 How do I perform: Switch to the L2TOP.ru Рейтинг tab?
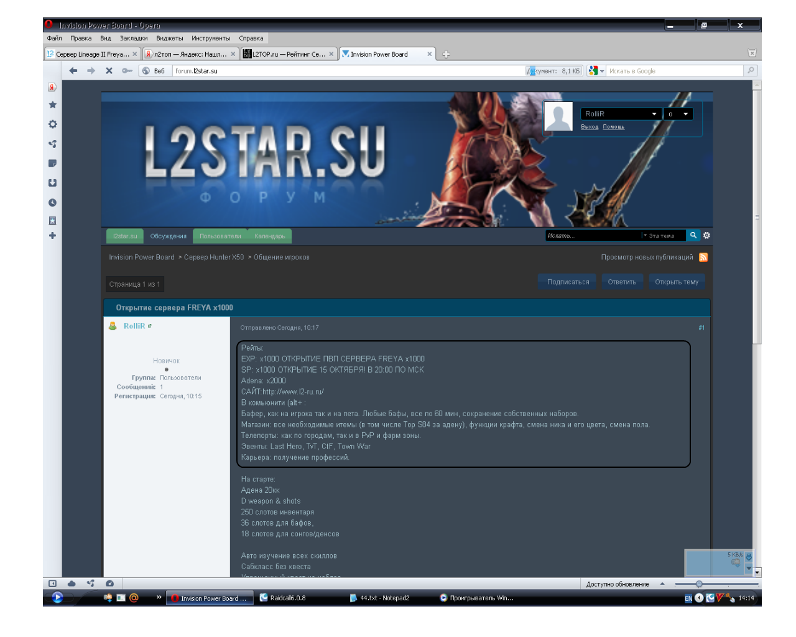(x=289, y=54)
